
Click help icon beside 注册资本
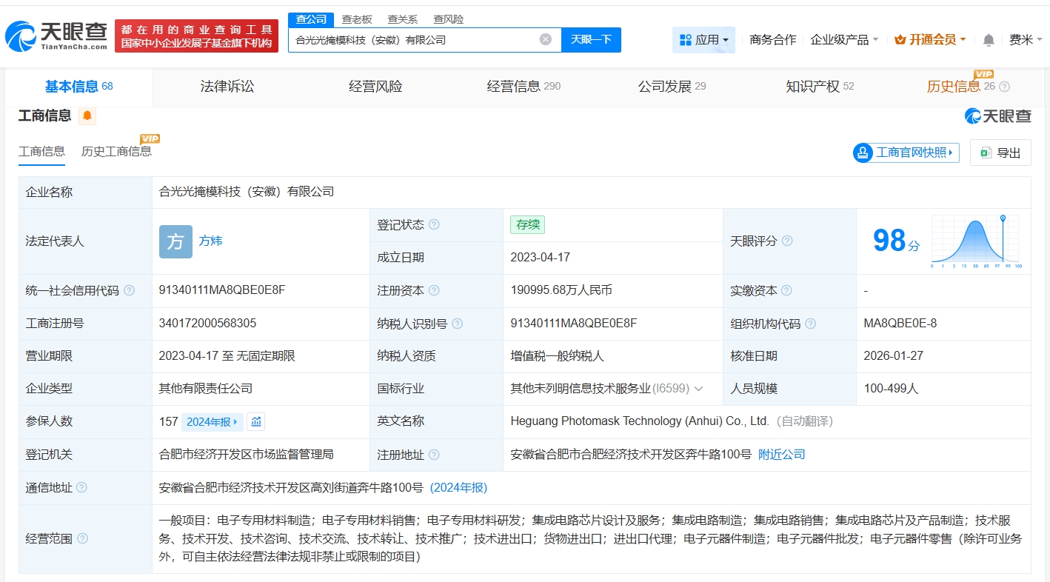(x=434, y=290)
